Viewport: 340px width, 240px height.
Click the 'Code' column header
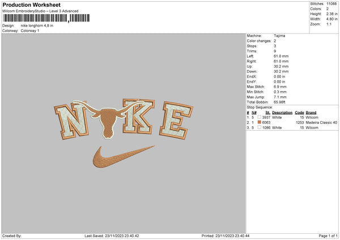click(x=299, y=113)
